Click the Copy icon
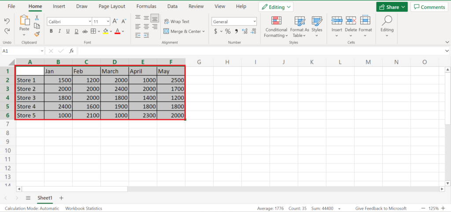The image size is (451, 212). [37, 26]
